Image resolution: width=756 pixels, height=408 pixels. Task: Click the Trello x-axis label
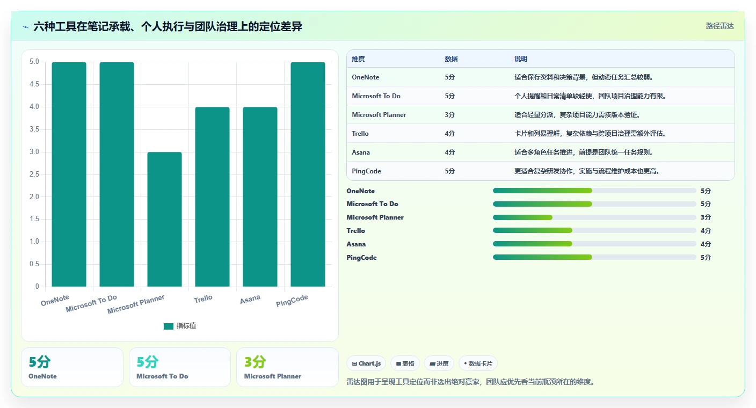click(x=203, y=298)
